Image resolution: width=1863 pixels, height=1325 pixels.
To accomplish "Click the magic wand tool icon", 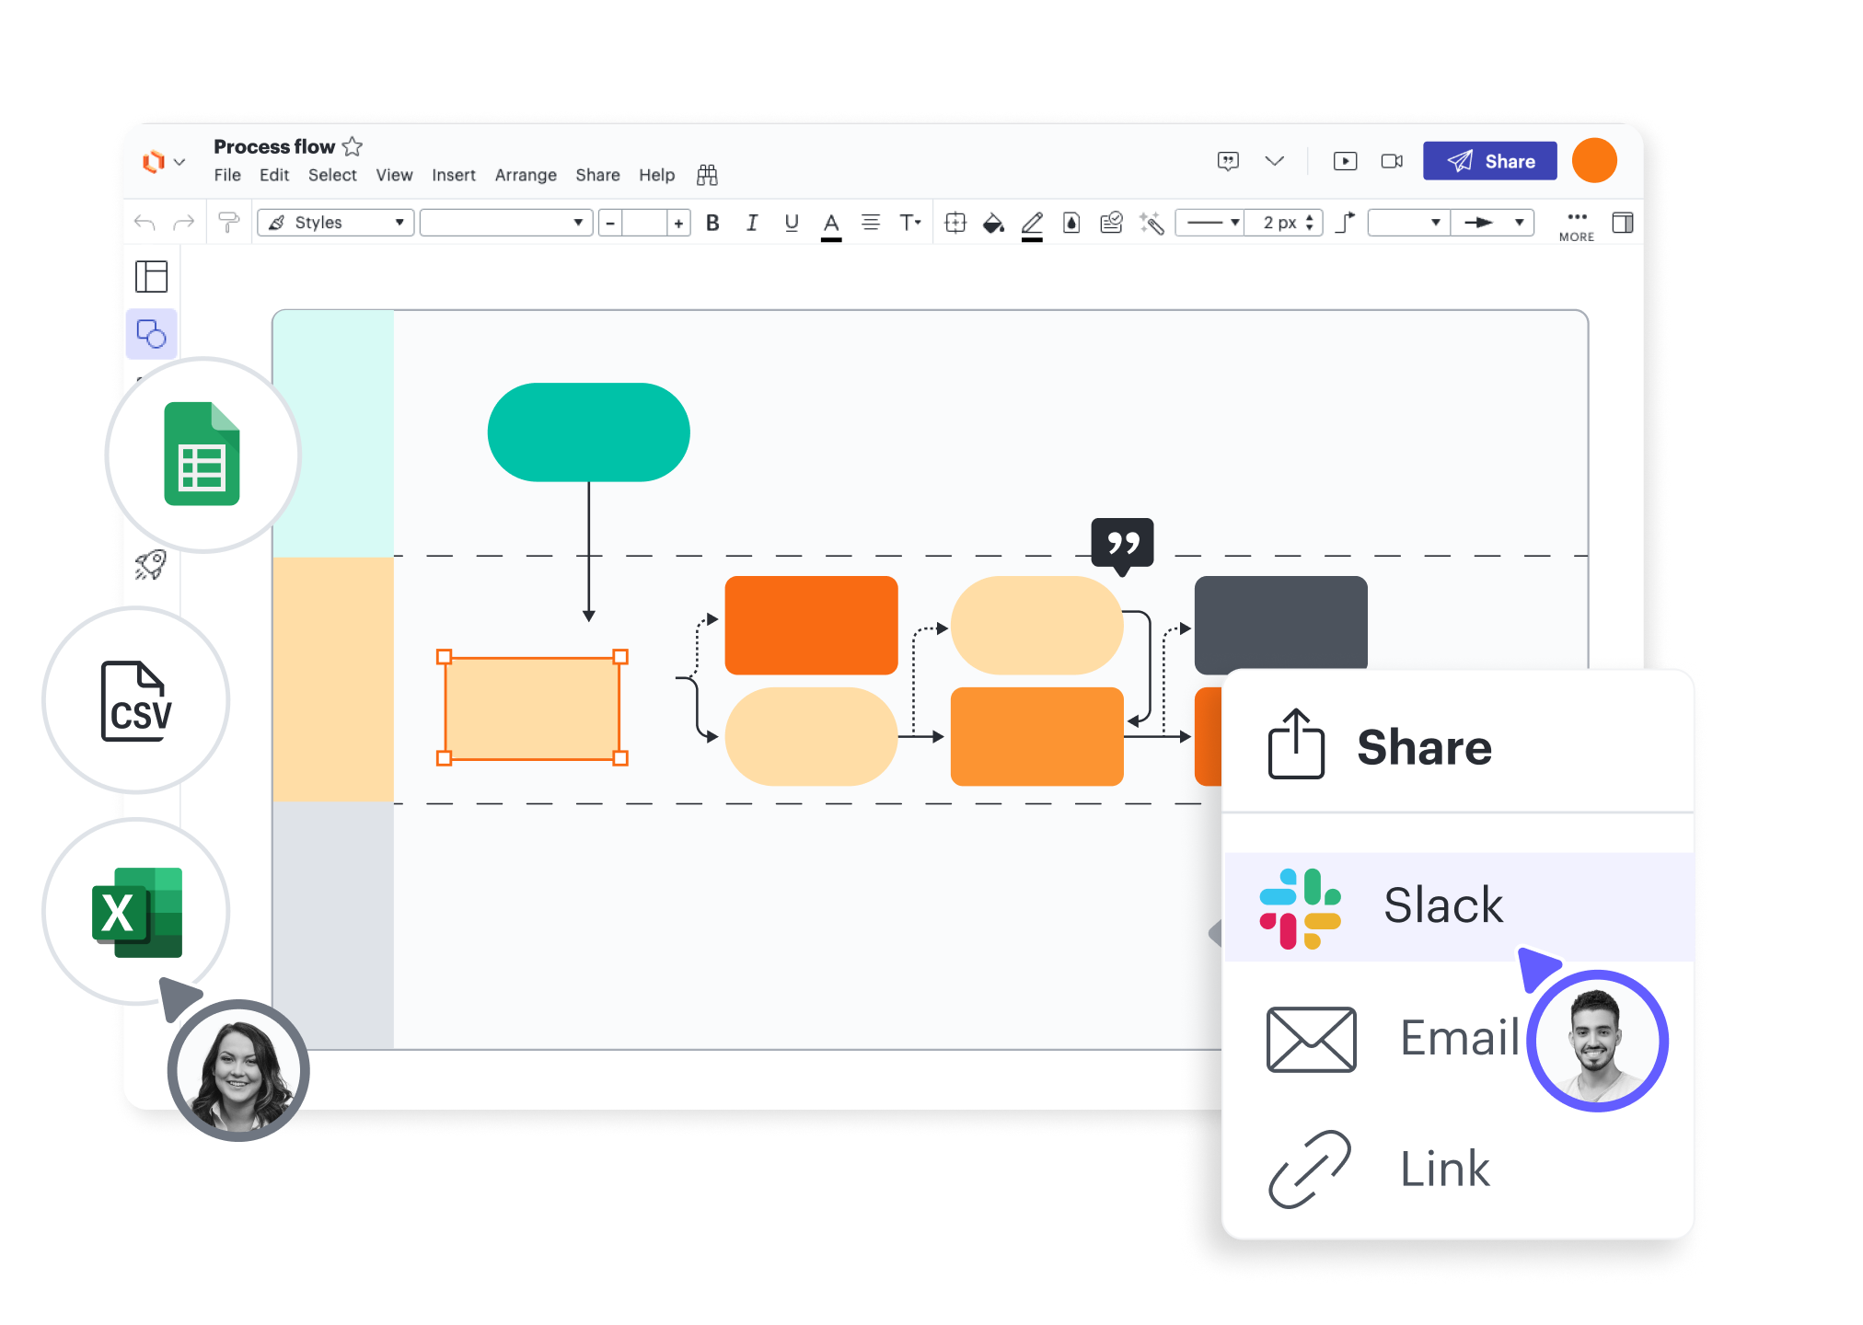I will 1151,223.
